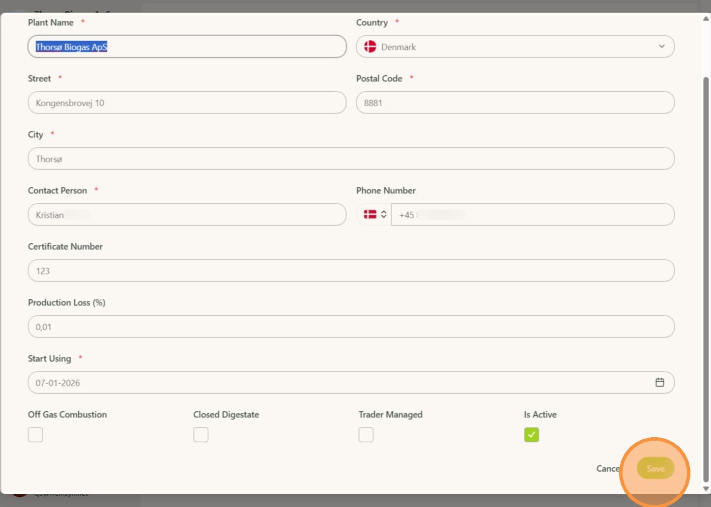The height and width of the screenshot is (507, 711).
Task: Cancel editing the plant
Action: 608,468
